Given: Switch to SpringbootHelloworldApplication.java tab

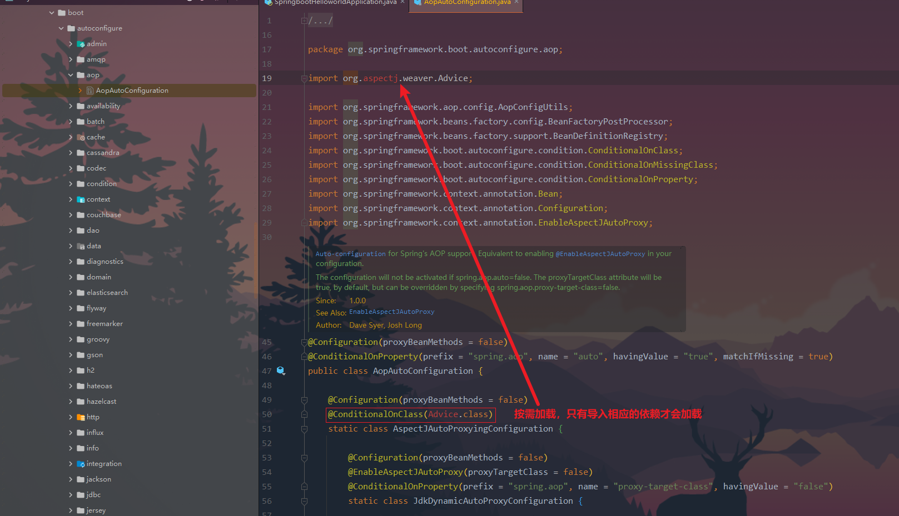Looking at the screenshot, I should (335, 3).
